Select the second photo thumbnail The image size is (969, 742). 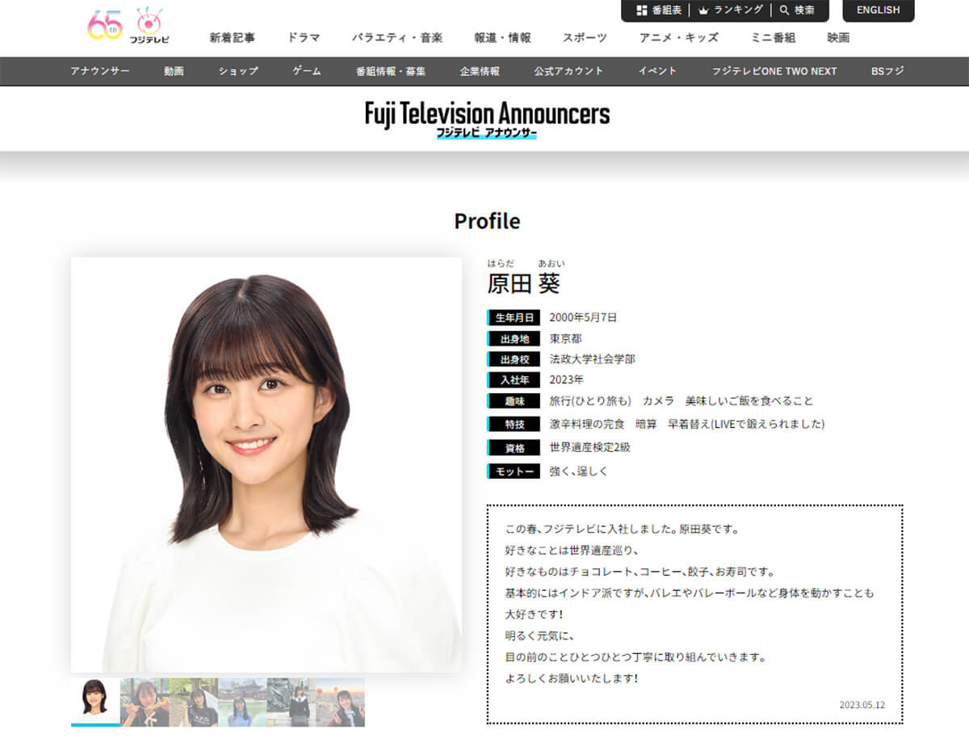145,702
